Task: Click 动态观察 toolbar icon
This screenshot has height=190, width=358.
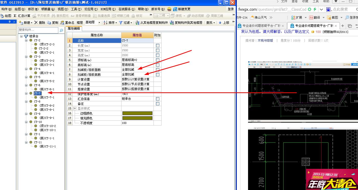Action: click(x=189, y=16)
